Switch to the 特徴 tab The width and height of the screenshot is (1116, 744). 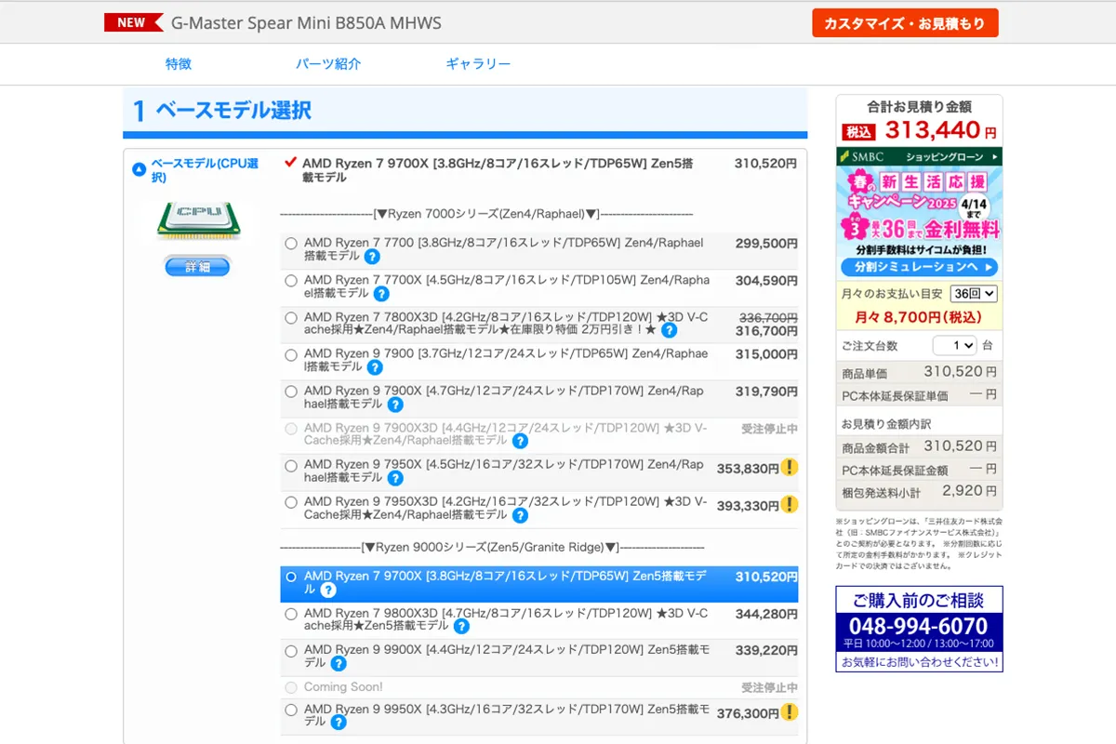pos(179,64)
